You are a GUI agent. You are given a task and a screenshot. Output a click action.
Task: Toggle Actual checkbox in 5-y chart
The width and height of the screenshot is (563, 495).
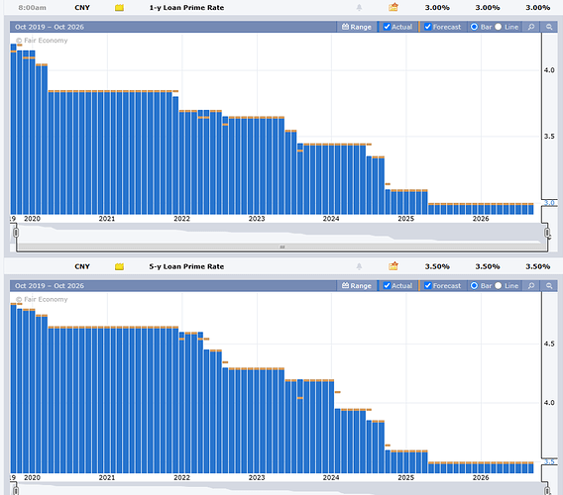[x=387, y=285]
